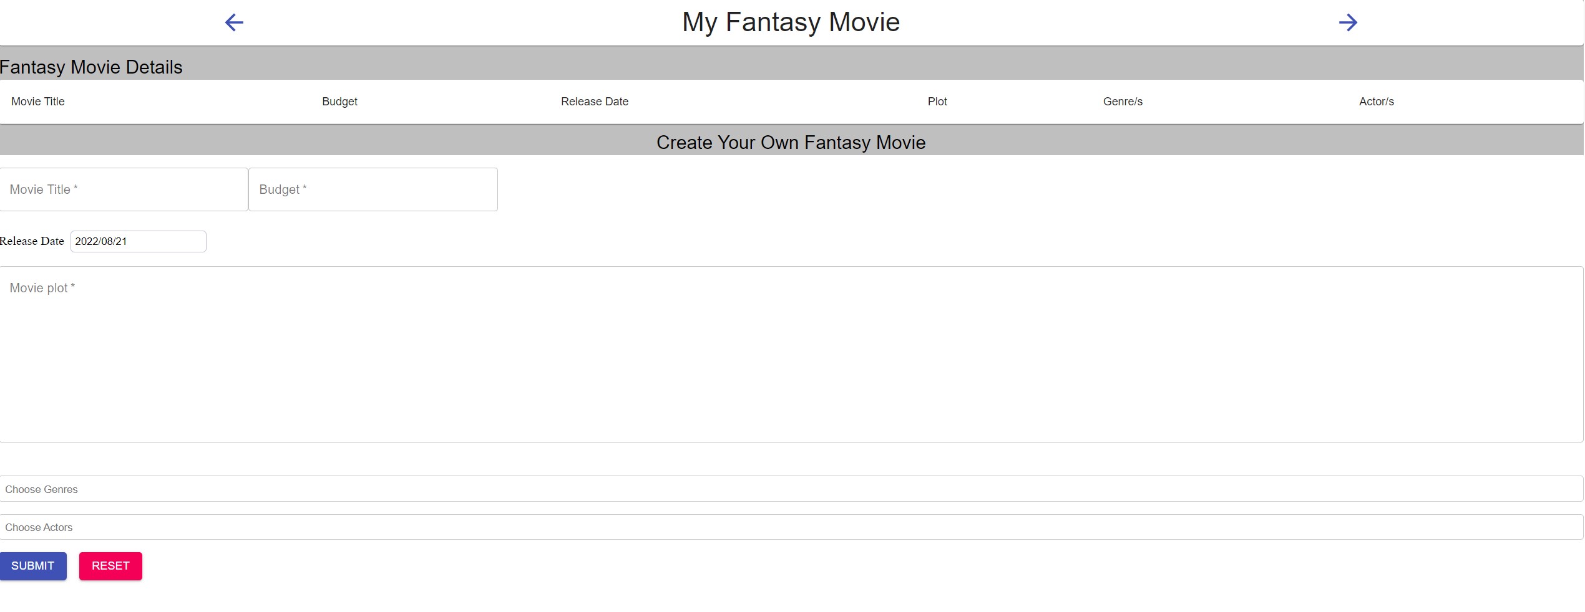Viewport: 1585px width, 612px height.
Task: Click the Movie Title input field
Action: pos(123,189)
